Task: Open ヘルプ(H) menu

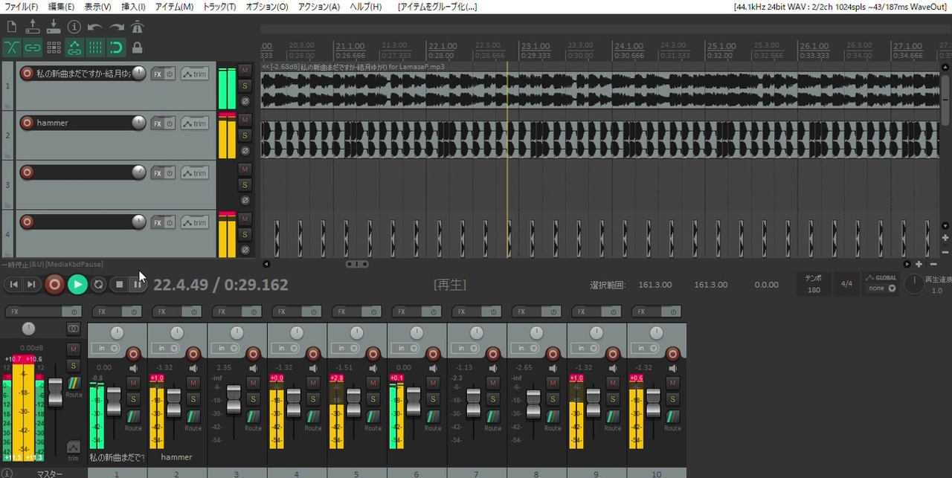Action: pos(365,7)
